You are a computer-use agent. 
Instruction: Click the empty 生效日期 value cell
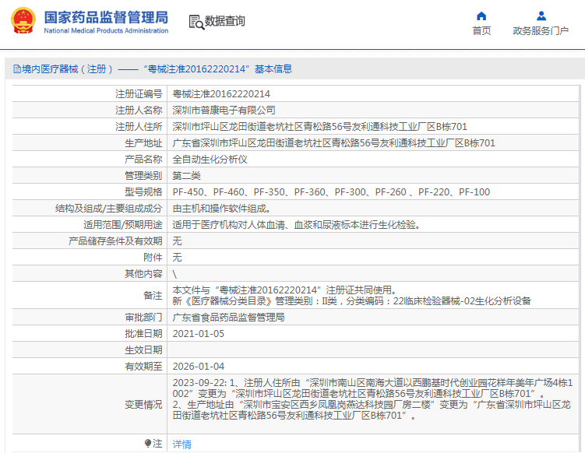(373, 350)
